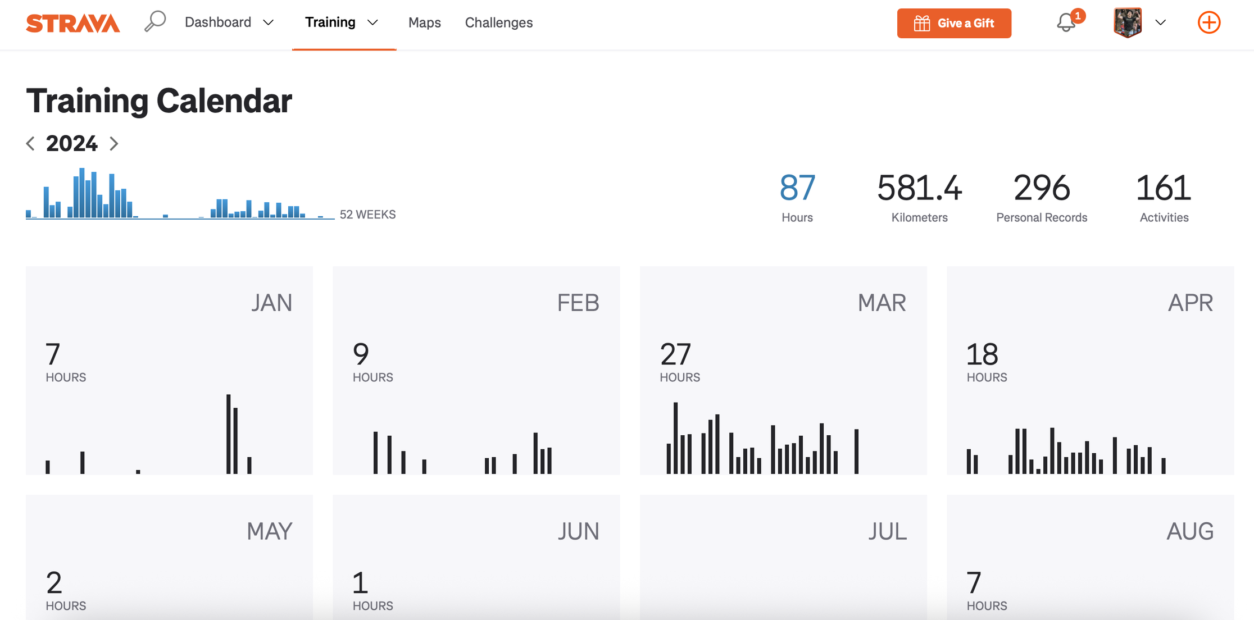Screen dimensions: 1254x620
Task: Click the orange plus upload icon
Action: 1209,22
